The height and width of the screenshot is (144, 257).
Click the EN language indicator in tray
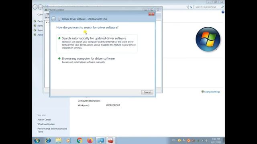point(174,140)
